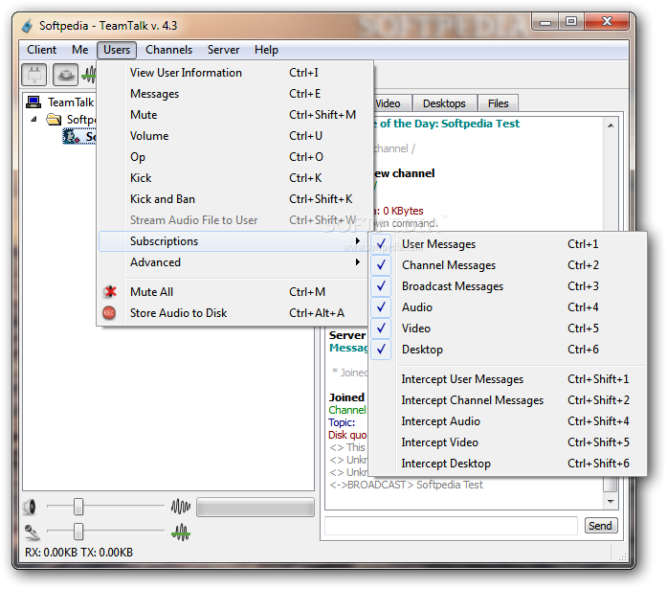Click the voice level progress bar
Screen dimensions: 667x589
tap(256, 509)
